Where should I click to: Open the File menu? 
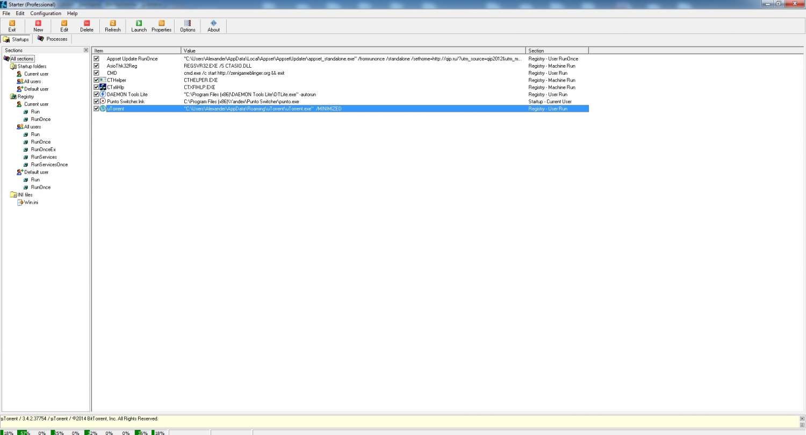(6, 13)
